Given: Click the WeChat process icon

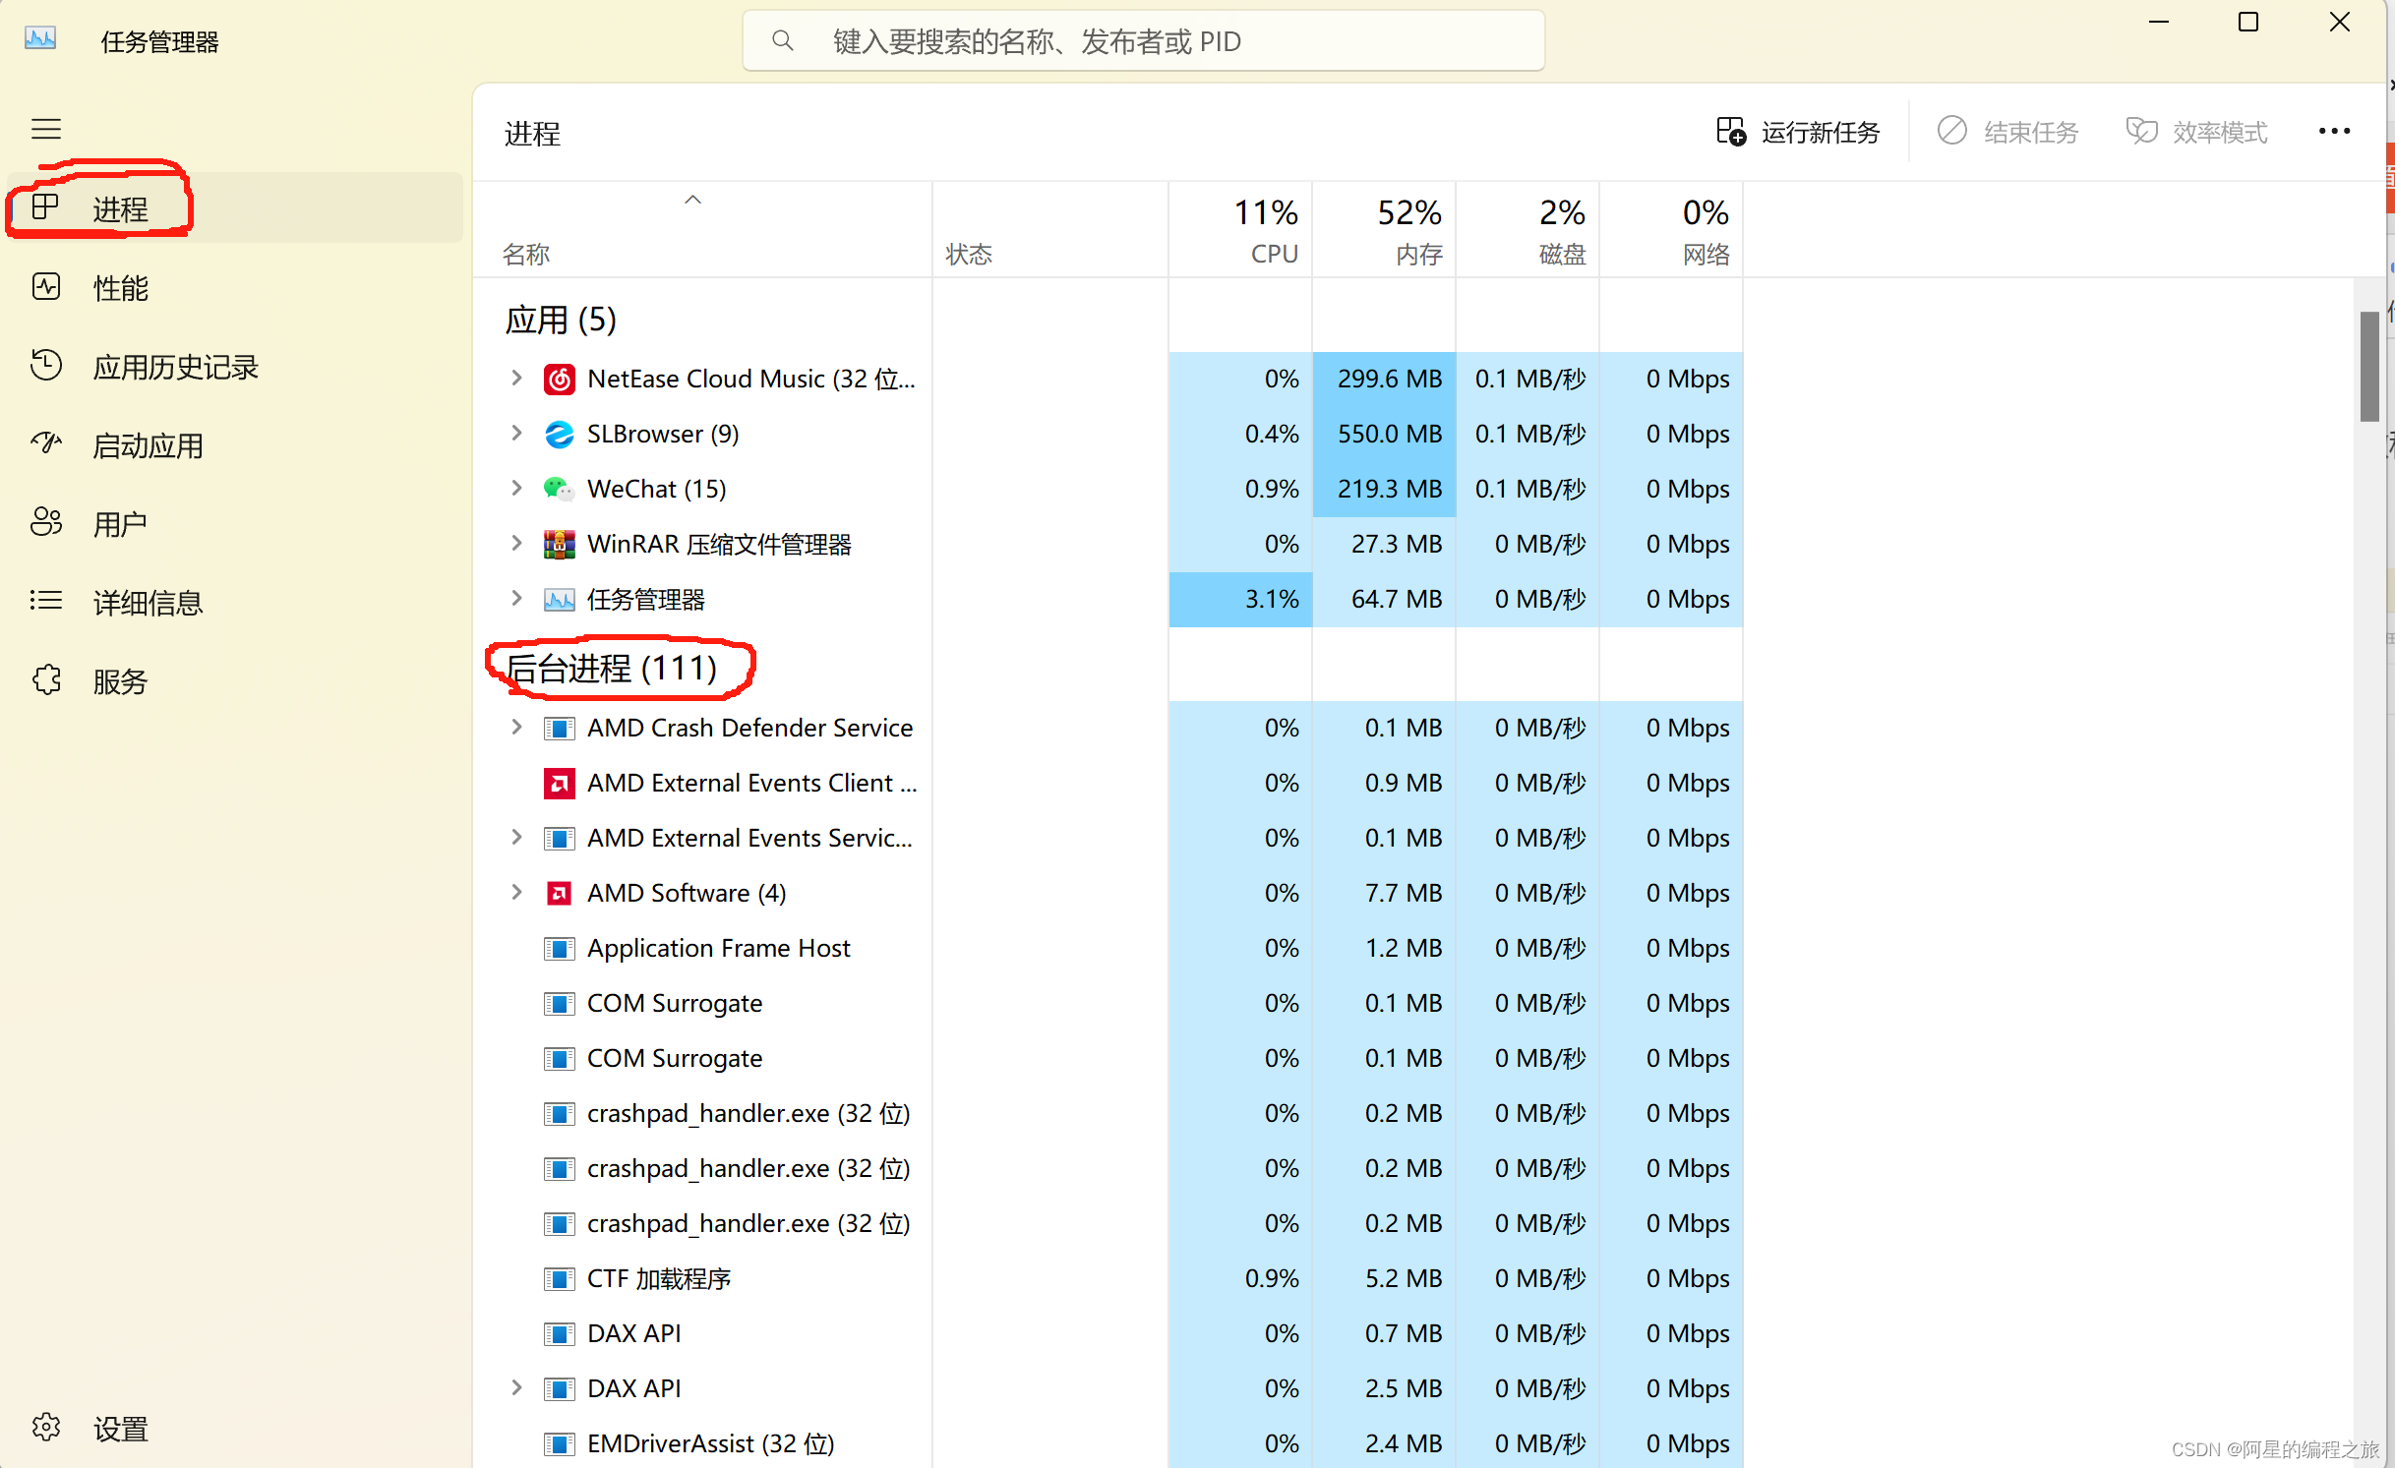Looking at the screenshot, I should (559, 488).
